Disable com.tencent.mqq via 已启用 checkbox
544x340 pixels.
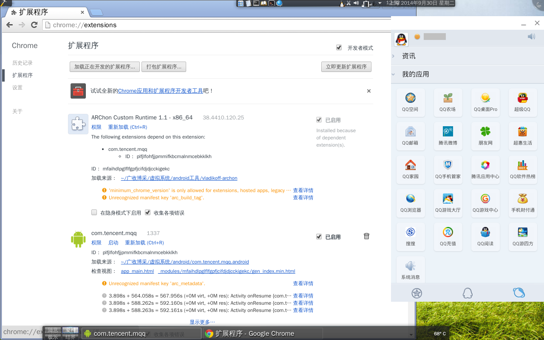tap(319, 237)
